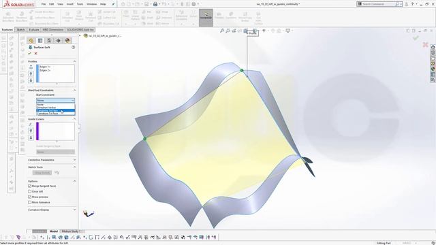Move guide curve down in Guide Curves

tap(31, 137)
